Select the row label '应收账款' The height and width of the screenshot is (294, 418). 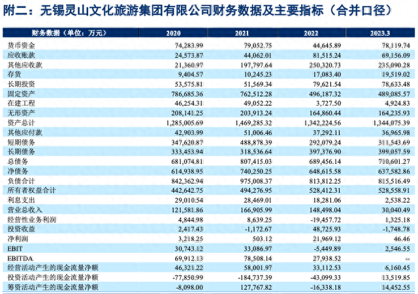[21, 56]
